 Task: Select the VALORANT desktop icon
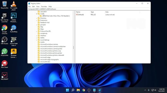[x=4, y=76]
